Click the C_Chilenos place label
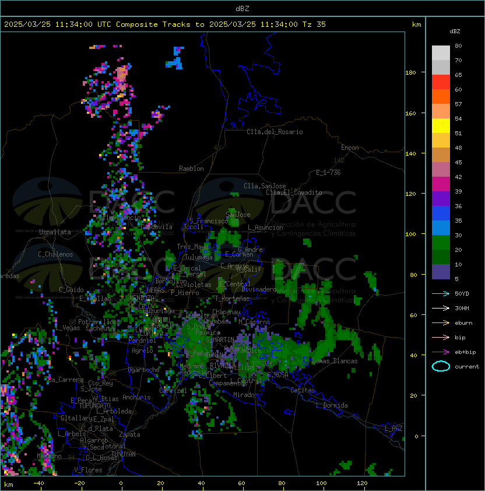The height and width of the screenshot is (491, 485). click(x=55, y=254)
